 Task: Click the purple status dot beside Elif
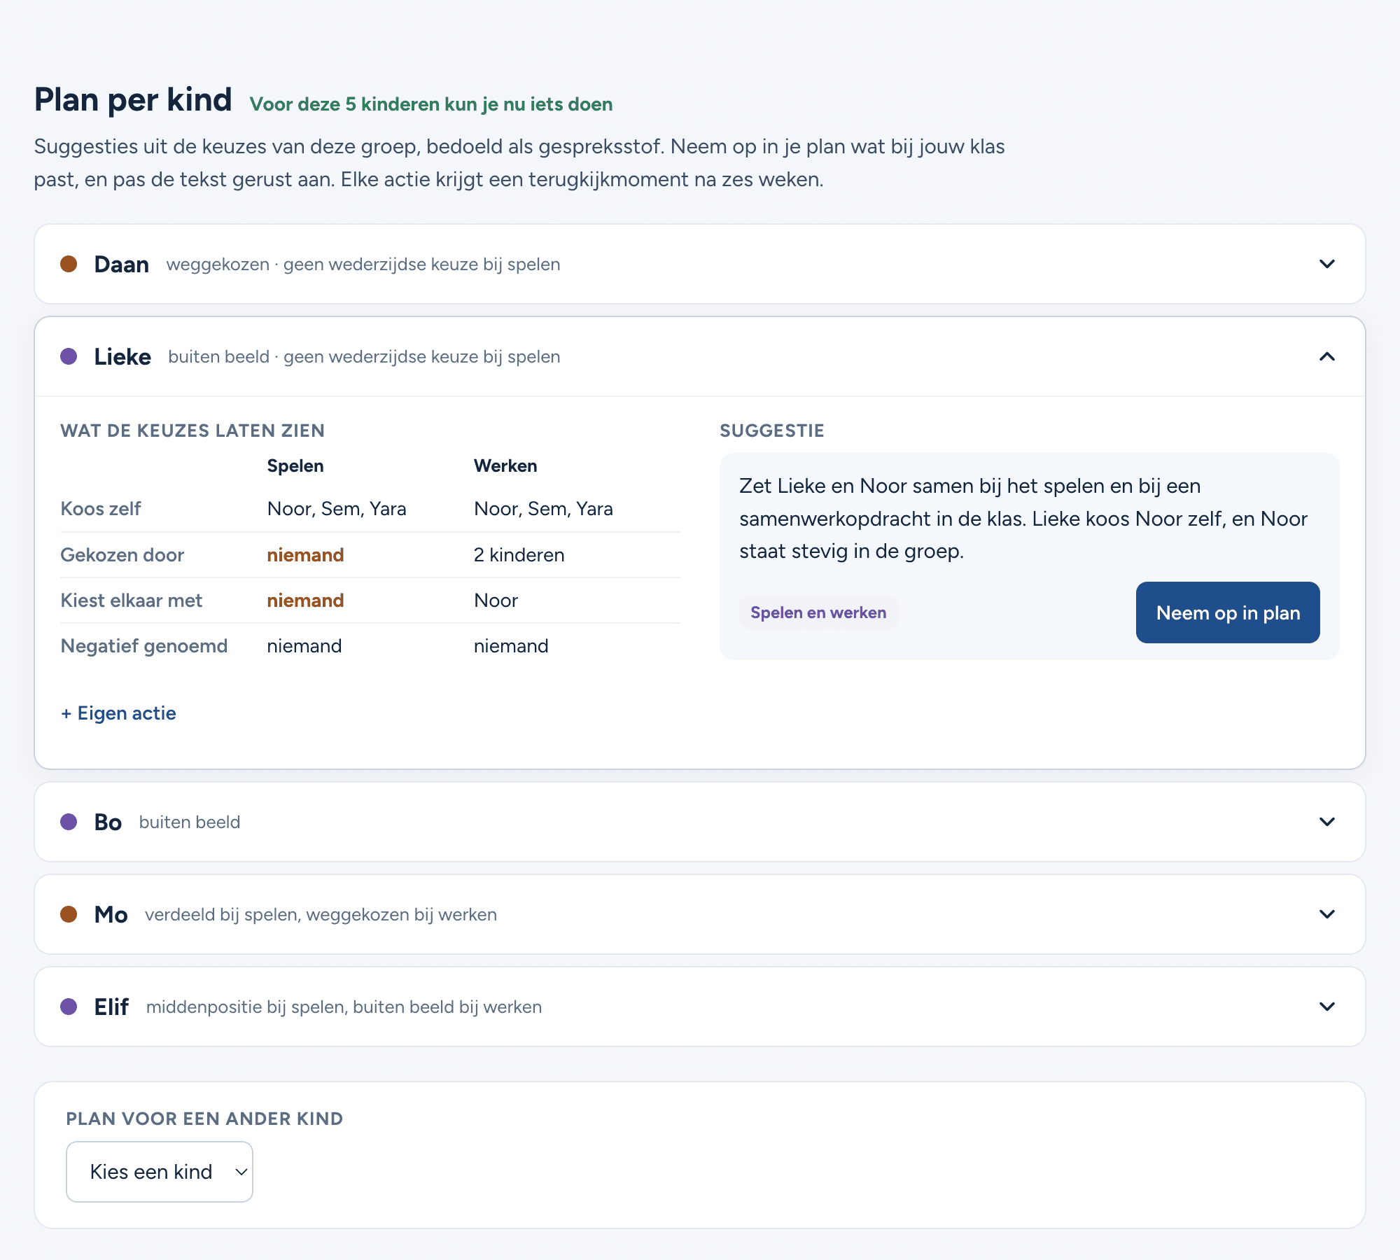pos(69,1006)
